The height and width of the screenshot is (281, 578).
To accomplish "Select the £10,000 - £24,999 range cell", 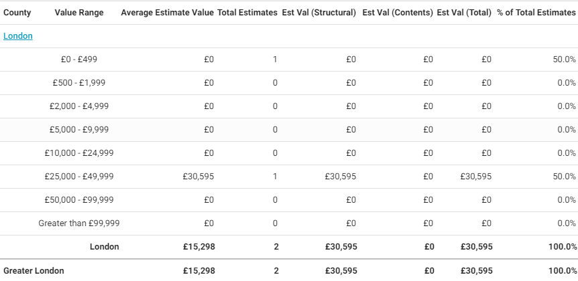I will click(79, 153).
